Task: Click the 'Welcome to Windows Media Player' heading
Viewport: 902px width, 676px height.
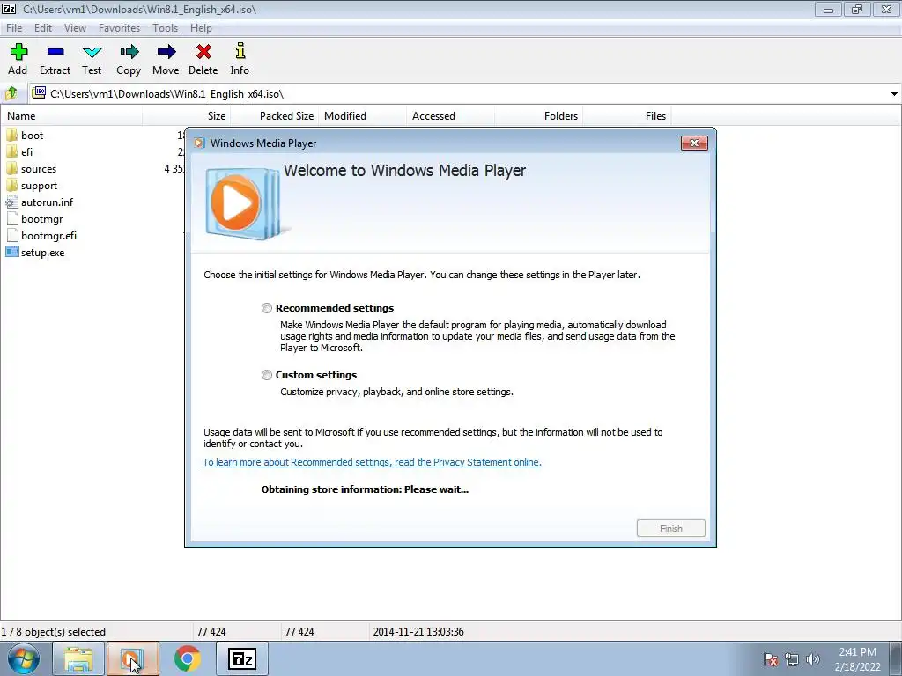Action: coord(404,171)
